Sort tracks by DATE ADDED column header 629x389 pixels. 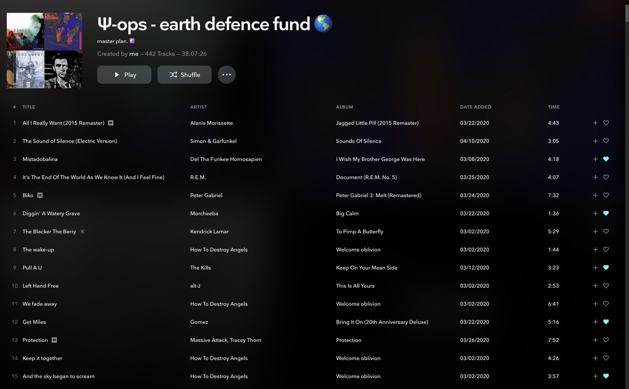click(476, 107)
